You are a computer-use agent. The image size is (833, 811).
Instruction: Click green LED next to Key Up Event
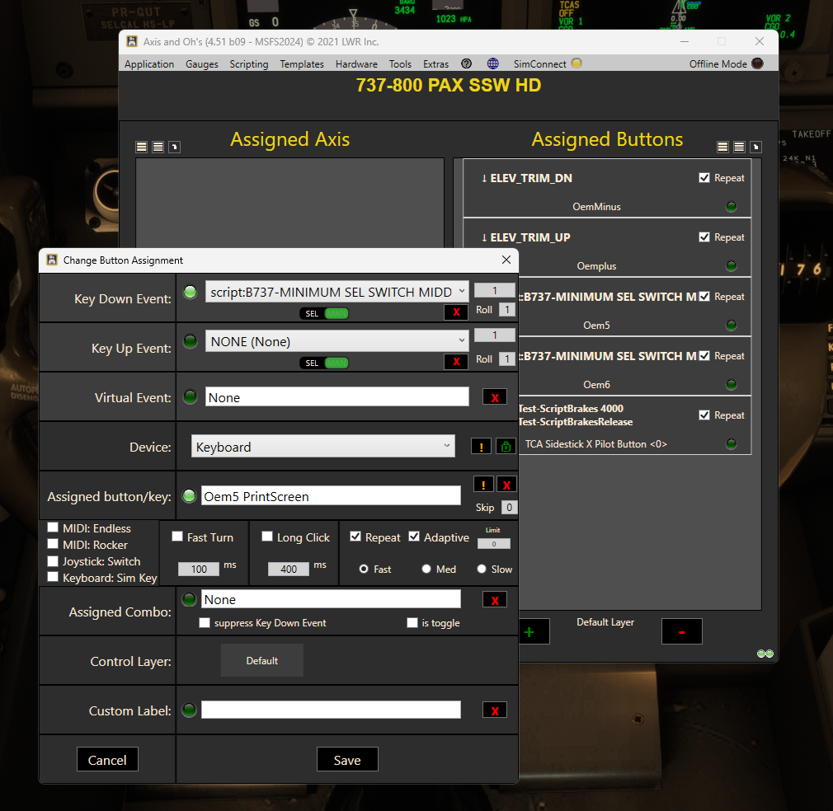tap(191, 341)
